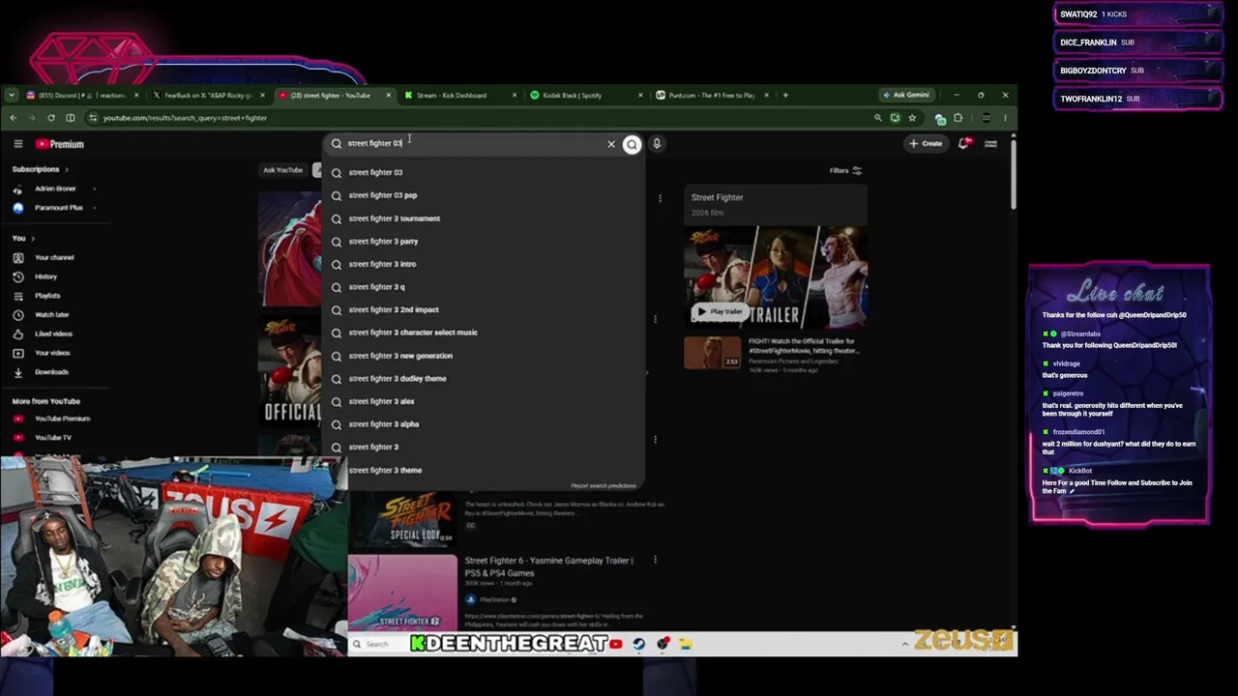Open Steam from the Windows taskbar
Viewport: 1238px width, 696px height.
(639, 644)
